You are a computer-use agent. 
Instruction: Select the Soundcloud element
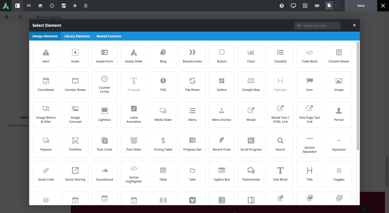pyautogui.click(x=104, y=174)
